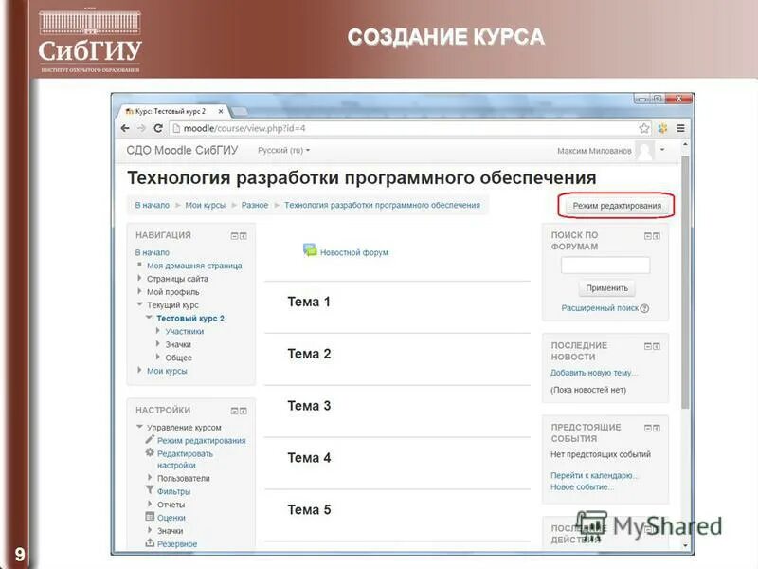Bookmark the page with the star icon
Viewport: 758px width, 569px height.
644,128
